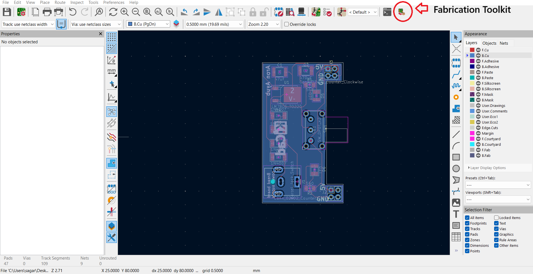Enable Override locks checkbox

pyautogui.click(x=286, y=24)
